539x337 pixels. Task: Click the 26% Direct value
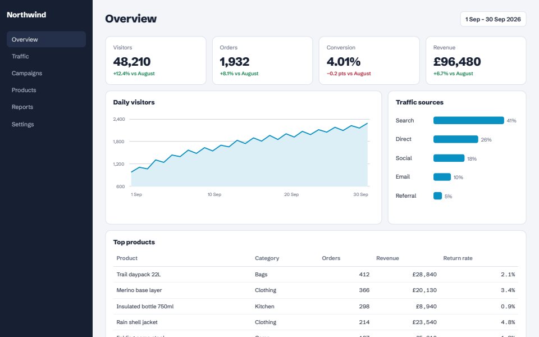(x=486, y=140)
